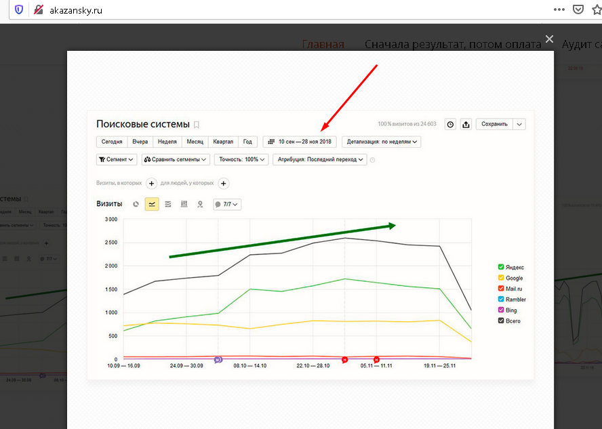Open Атрибуция: Последний переход dropdown
Image resolution: width=602 pixels, height=429 pixels.
(320, 159)
